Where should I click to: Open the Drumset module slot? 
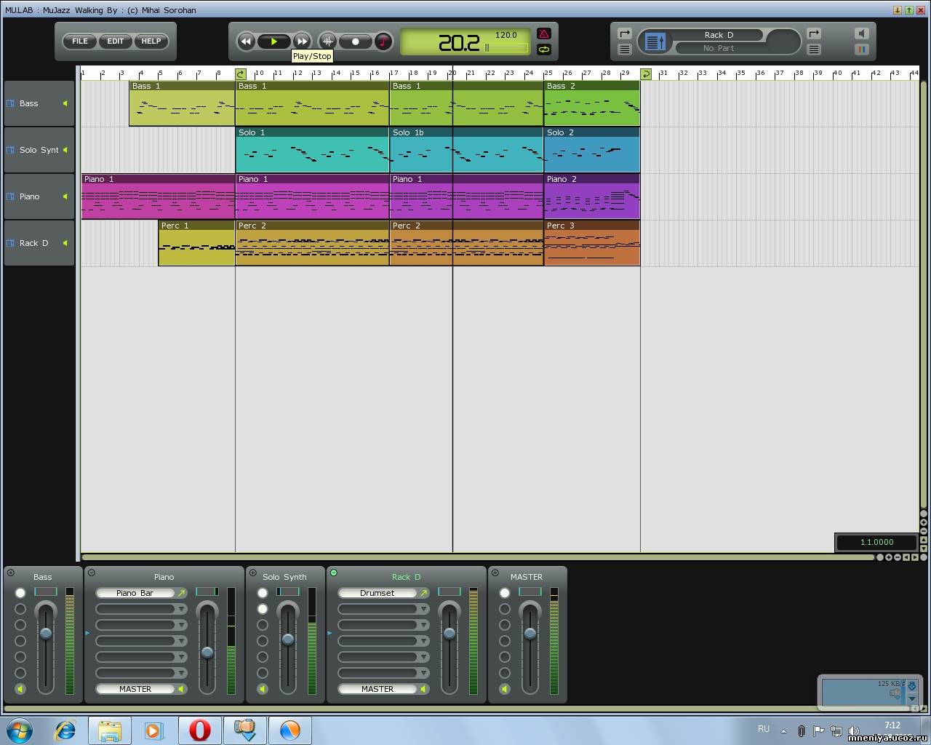click(377, 593)
